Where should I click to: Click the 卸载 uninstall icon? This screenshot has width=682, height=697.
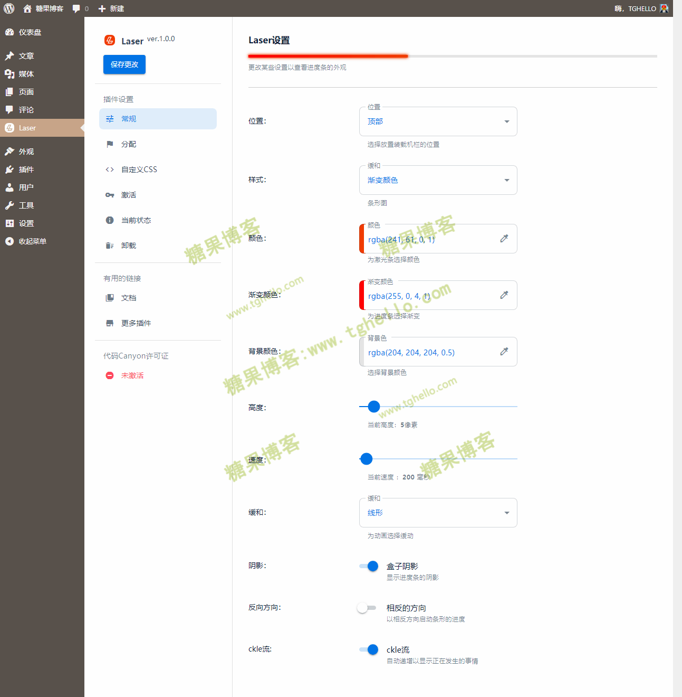[x=110, y=246]
